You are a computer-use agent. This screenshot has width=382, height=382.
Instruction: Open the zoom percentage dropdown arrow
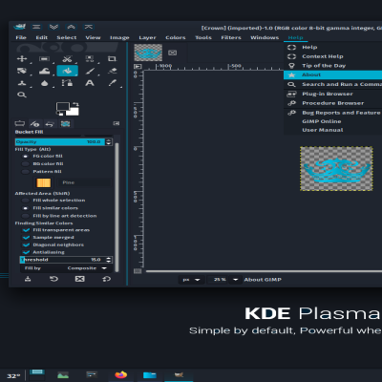click(x=236, y=280)
